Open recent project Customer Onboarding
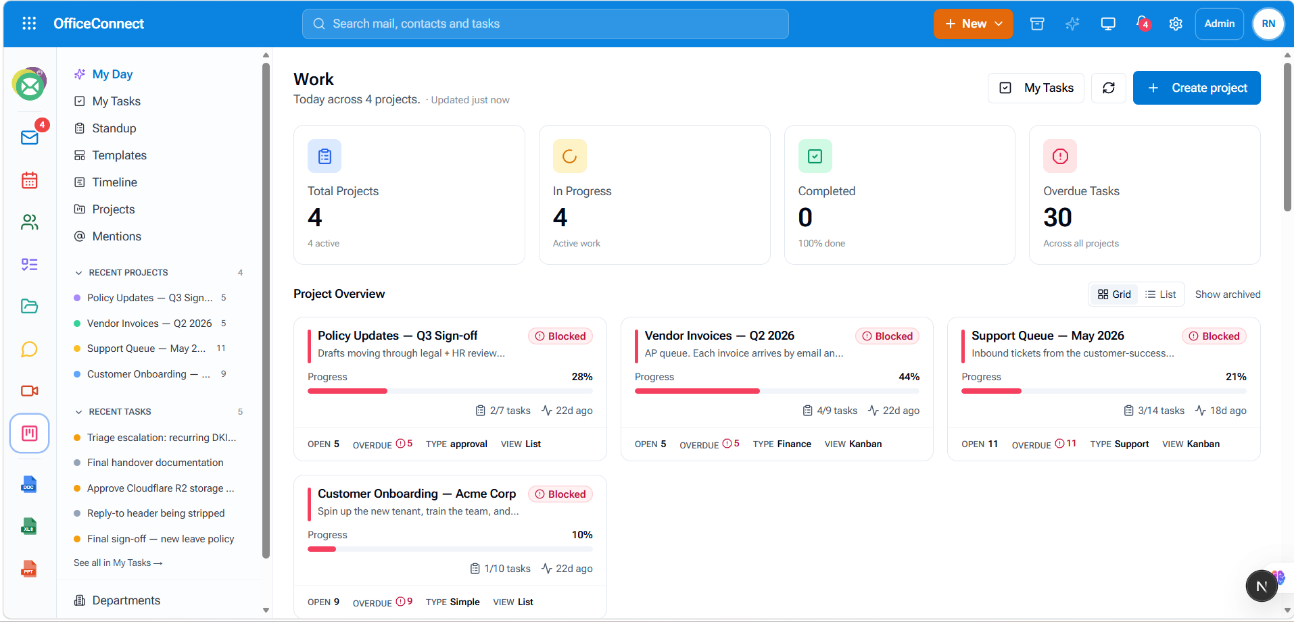The height and width of the screenshot is (622, 1294). click(x=149, y=374)
